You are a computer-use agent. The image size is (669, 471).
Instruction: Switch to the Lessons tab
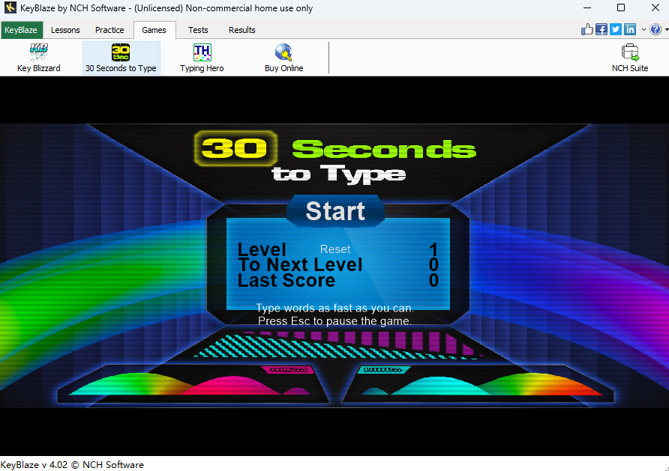(x=65, y=30)
